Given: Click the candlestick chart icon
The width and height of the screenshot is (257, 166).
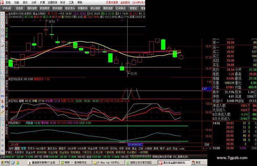Looking at the screenshot, I should click(x=2, y=46).
